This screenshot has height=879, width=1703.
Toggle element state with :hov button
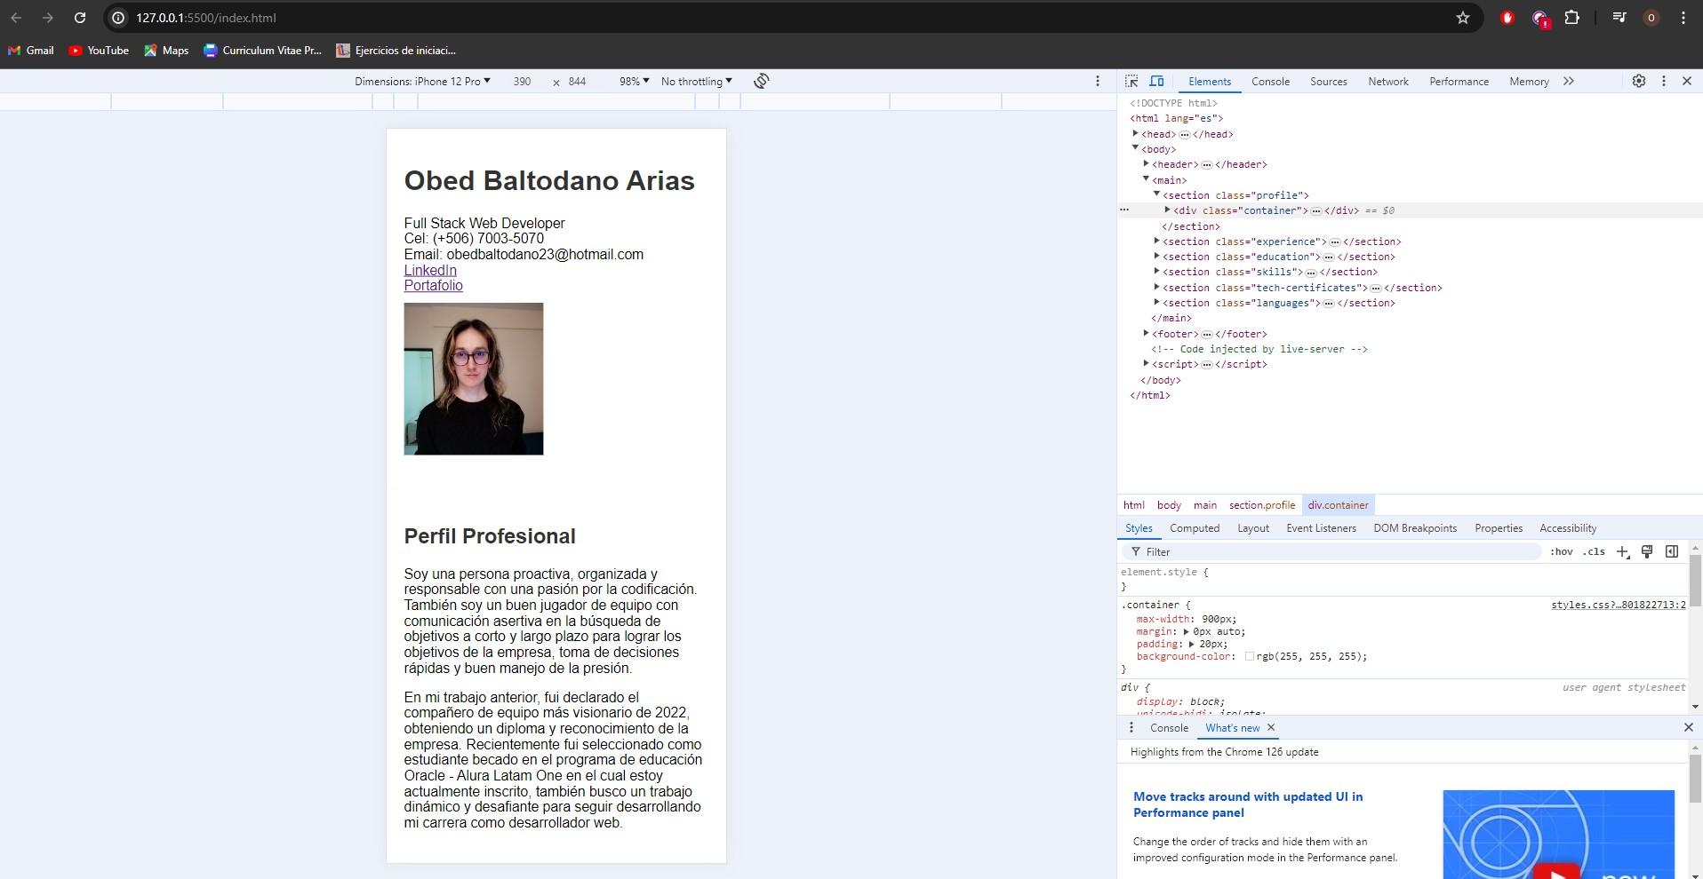click(x=1562, y=551)
